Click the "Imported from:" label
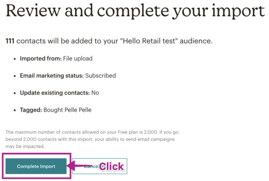This screenshot has width=269, height=181. click(41, 59)
